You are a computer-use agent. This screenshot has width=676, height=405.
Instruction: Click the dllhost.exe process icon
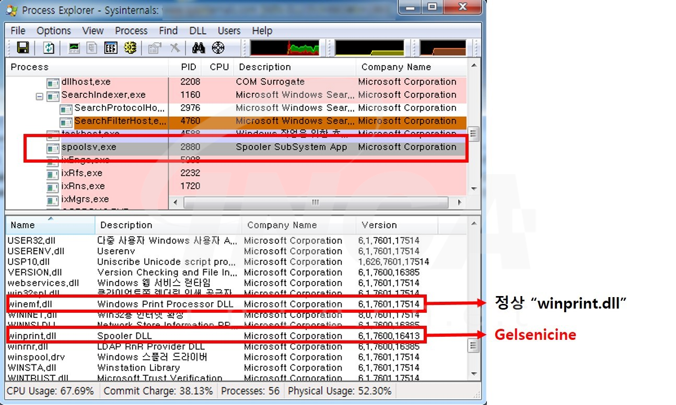(53, 82)
